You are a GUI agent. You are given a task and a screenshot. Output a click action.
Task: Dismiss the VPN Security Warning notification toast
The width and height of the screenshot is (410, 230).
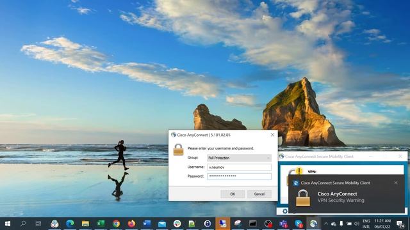[396, 183]
